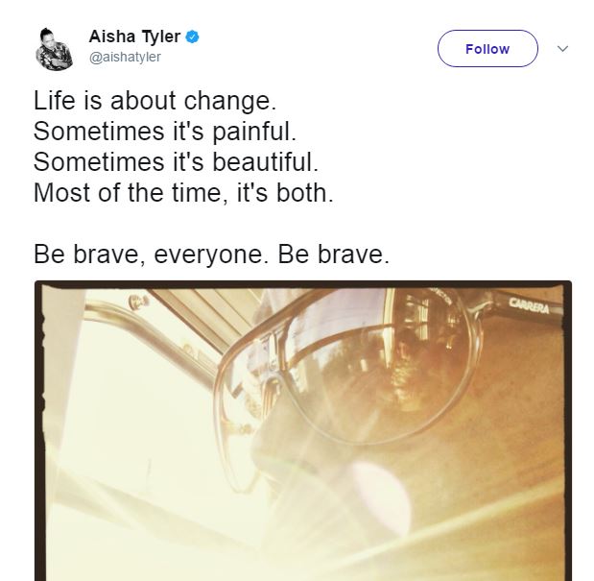Follow Aisha Tyler's account
Image resolution: width=594 pixels, height=581 pixels.
487,49
